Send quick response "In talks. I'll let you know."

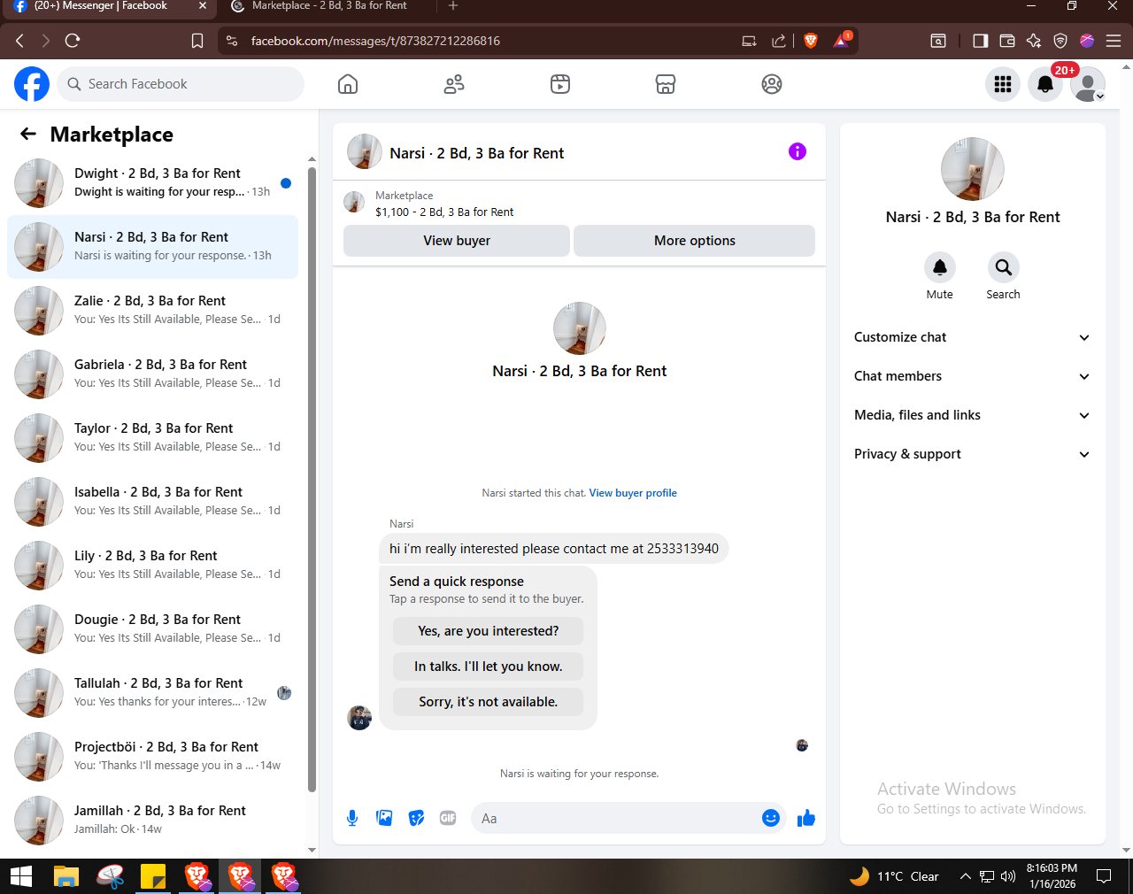click(488, 667)
